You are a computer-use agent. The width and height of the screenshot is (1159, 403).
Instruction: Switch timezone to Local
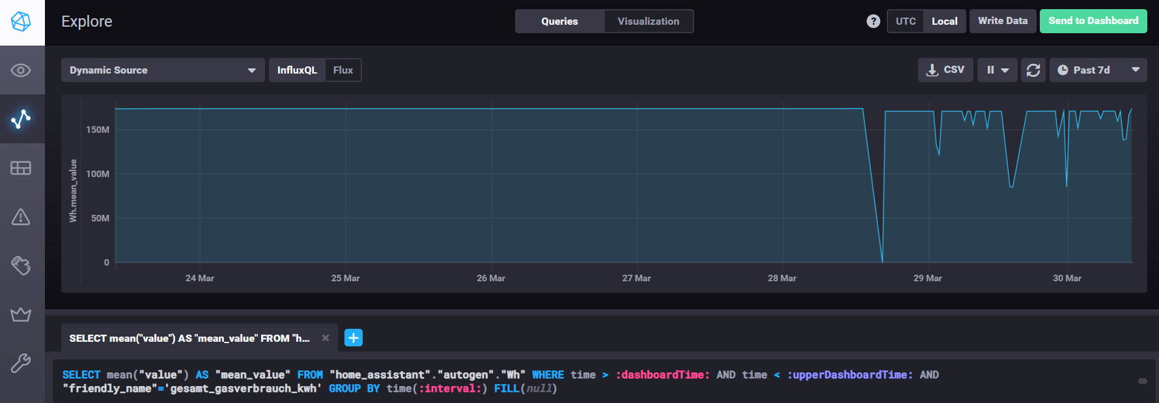[944, 21]
